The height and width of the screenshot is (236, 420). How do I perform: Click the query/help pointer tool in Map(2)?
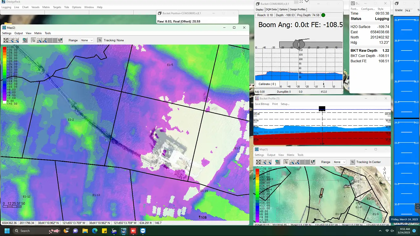point(60,40)
